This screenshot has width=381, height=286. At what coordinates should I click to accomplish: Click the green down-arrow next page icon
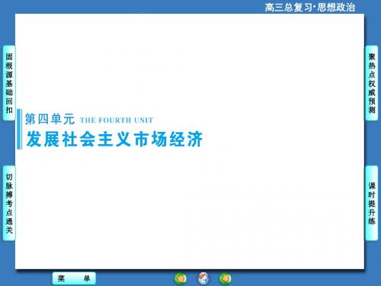coord(226,278)
